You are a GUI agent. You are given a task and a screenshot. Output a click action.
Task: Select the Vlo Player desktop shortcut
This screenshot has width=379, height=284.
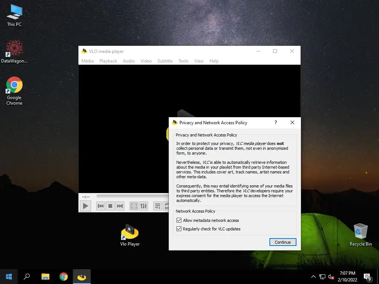[130, 235]
